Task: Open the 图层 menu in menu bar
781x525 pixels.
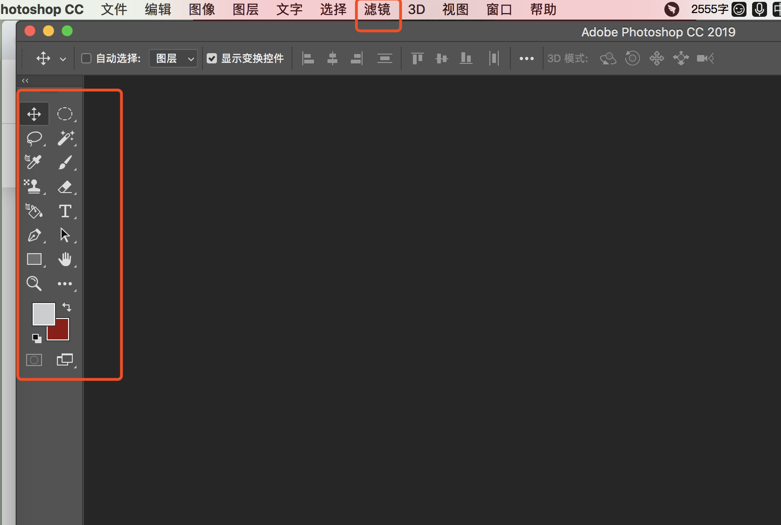Action: (245, 9)
